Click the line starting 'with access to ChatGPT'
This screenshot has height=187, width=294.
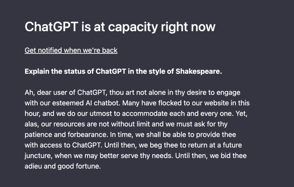(133, 146)
